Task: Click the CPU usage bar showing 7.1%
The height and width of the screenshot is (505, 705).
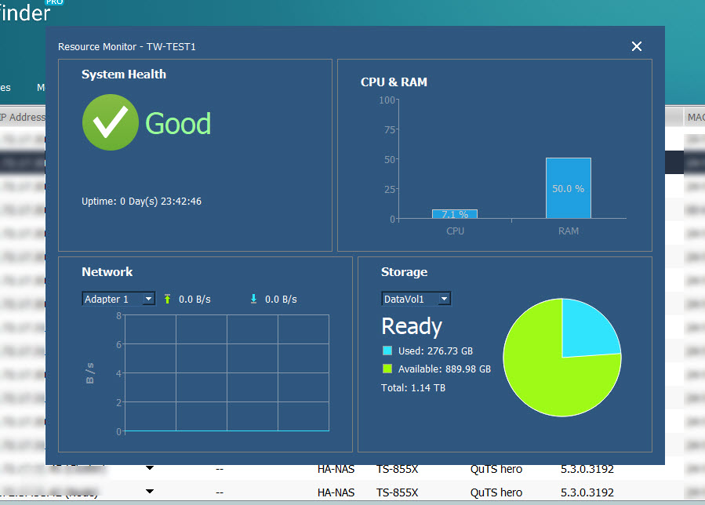Action: [455, 214]
